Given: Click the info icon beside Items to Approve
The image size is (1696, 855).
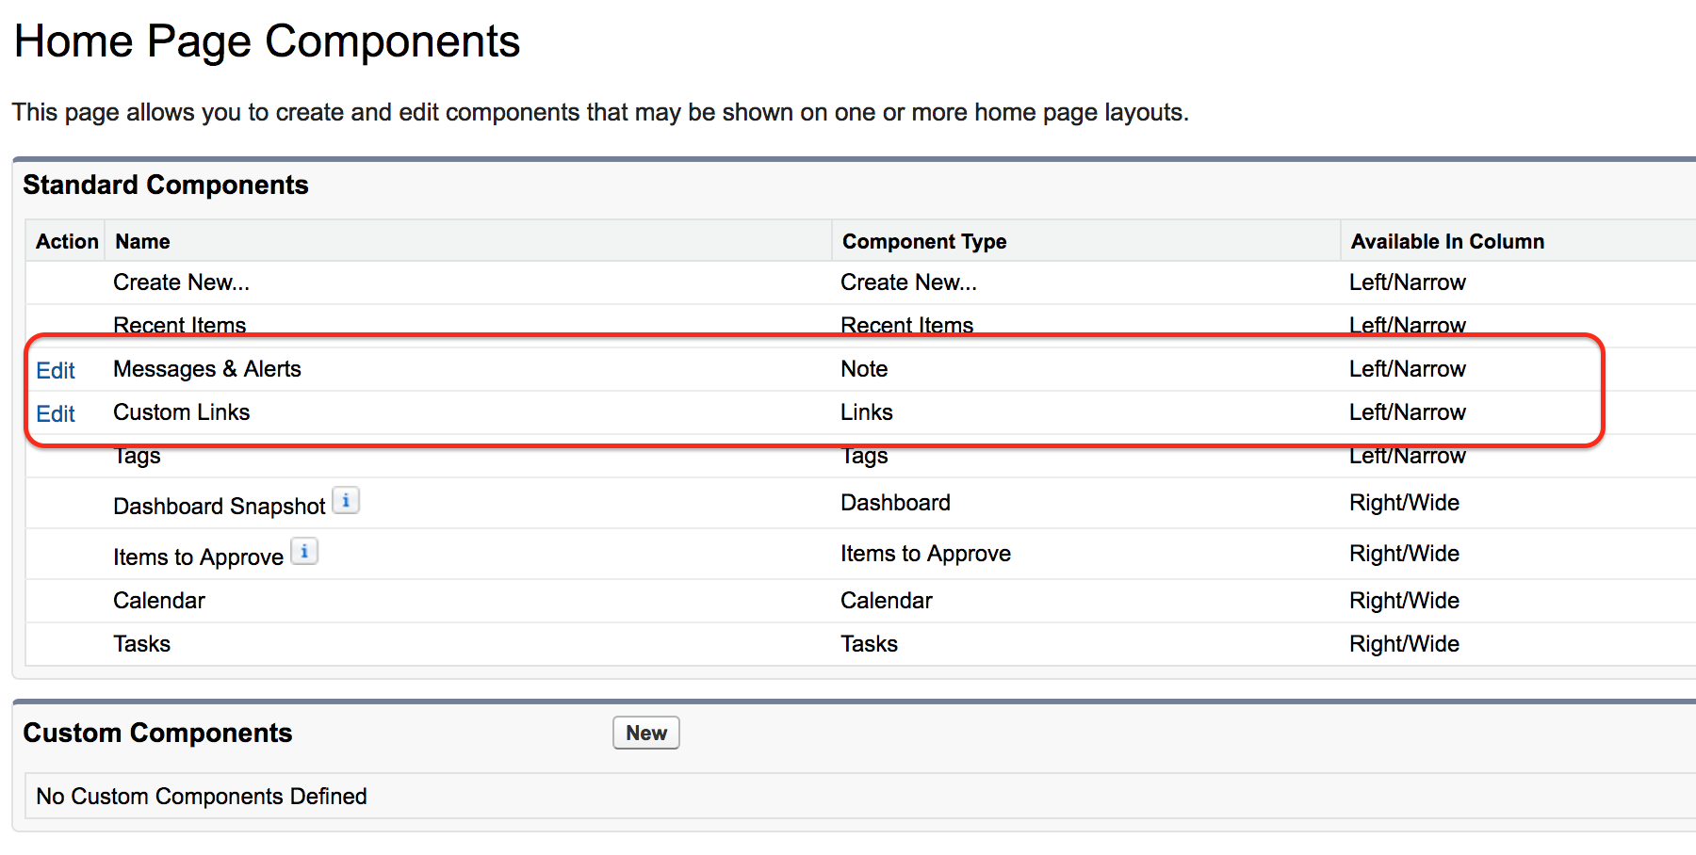Looking at the screenshot, I should (x=304, y=552).
